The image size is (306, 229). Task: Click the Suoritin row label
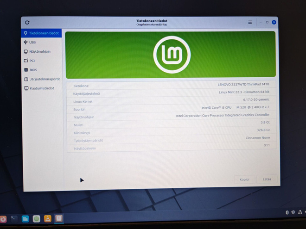click(79, 110)
